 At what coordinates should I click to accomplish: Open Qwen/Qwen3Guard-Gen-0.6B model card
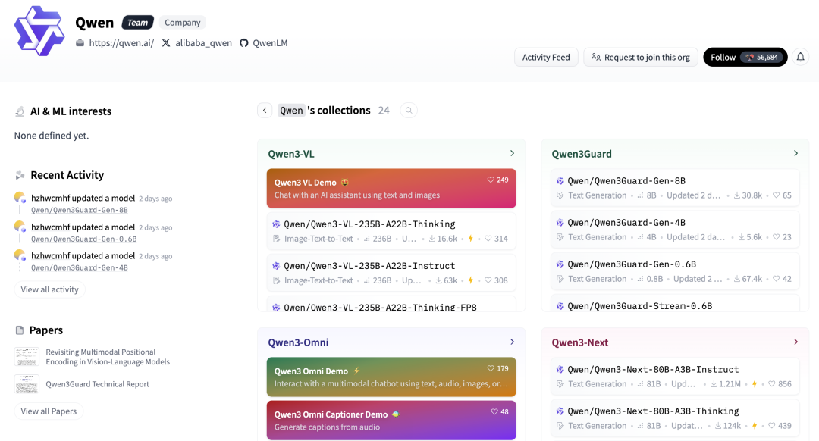[675, 271]
